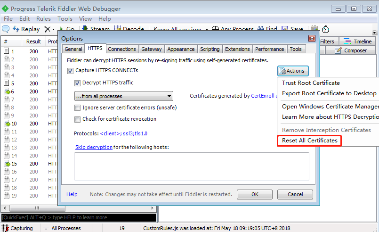Click the Decode toolbar button
Image resolution: width=379 pixels, height=232 pixels.
tap(129, 28)
